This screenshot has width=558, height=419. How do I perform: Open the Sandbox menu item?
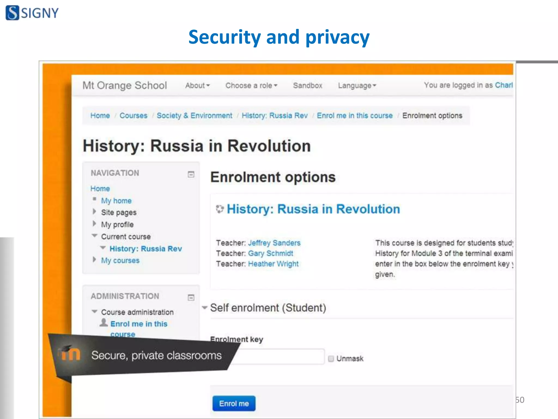[x=308, y=86]
